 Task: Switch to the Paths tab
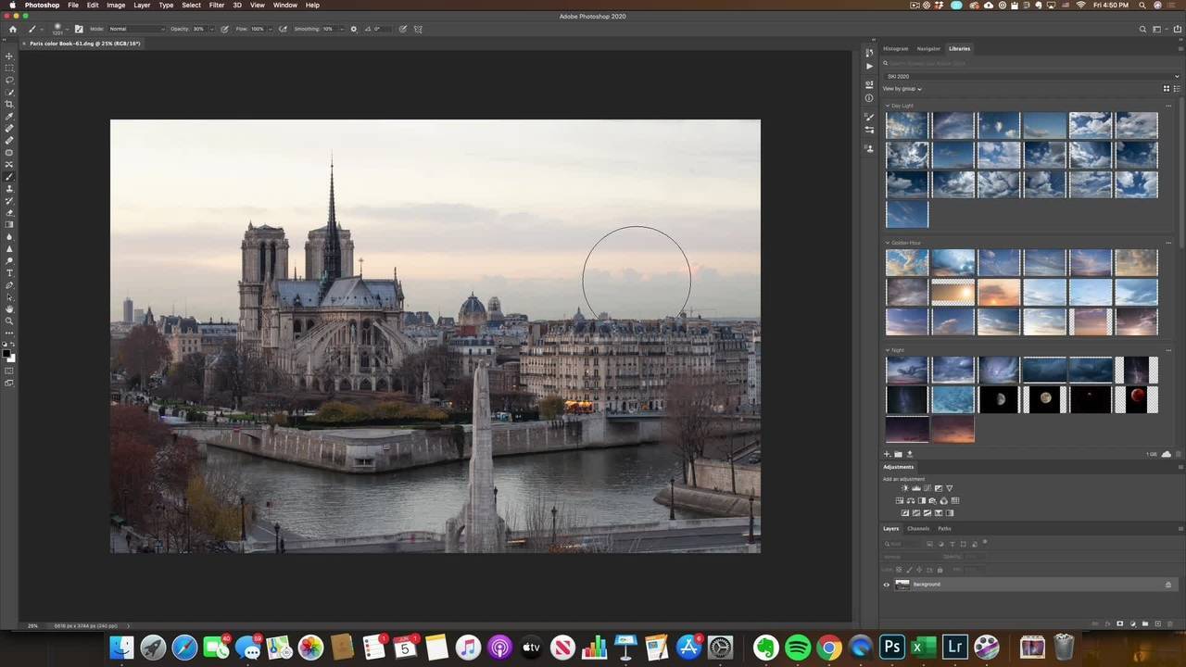coord(944,529)
